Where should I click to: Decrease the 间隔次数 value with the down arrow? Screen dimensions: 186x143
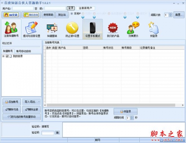pyautogui.click(x=170, y=16)
